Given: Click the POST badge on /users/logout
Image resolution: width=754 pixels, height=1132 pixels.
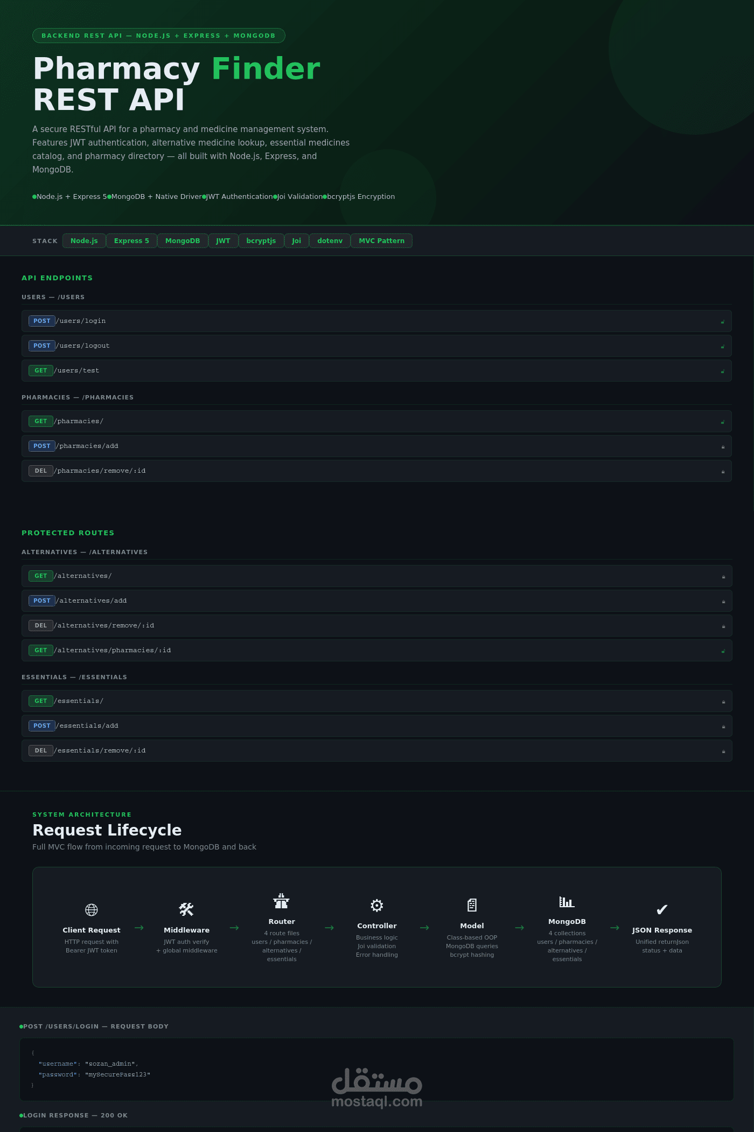Looking at the screenshot, I should (42, 346).
